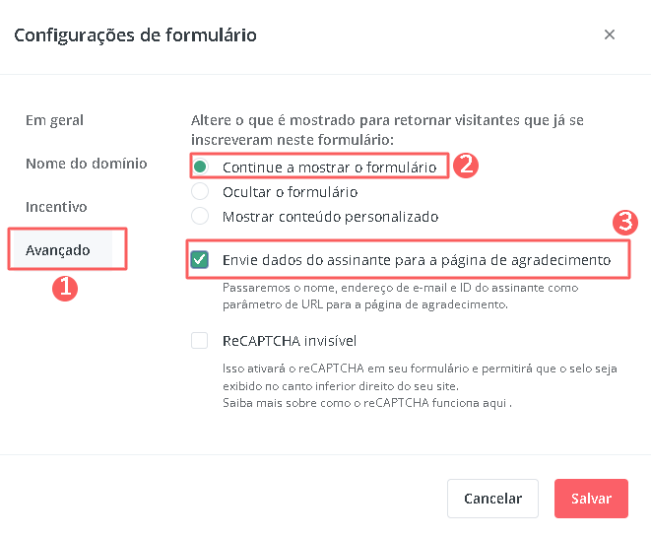Click the red number 1 marker
Screen dimensions: 651x537
(65, 288)
